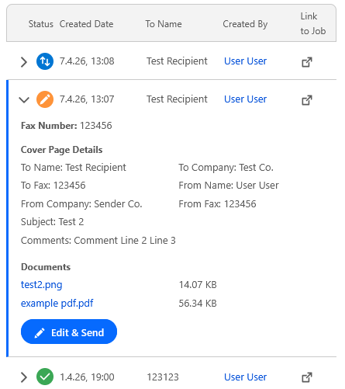Open job link for 13:08 fax
This screenshot has width=345, height=389.
click(307, 62)
